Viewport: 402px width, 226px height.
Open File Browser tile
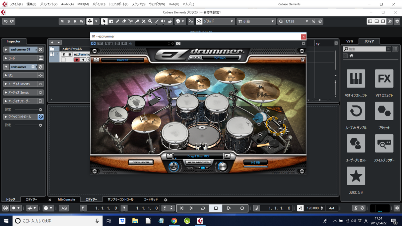[x=384, y=143]
